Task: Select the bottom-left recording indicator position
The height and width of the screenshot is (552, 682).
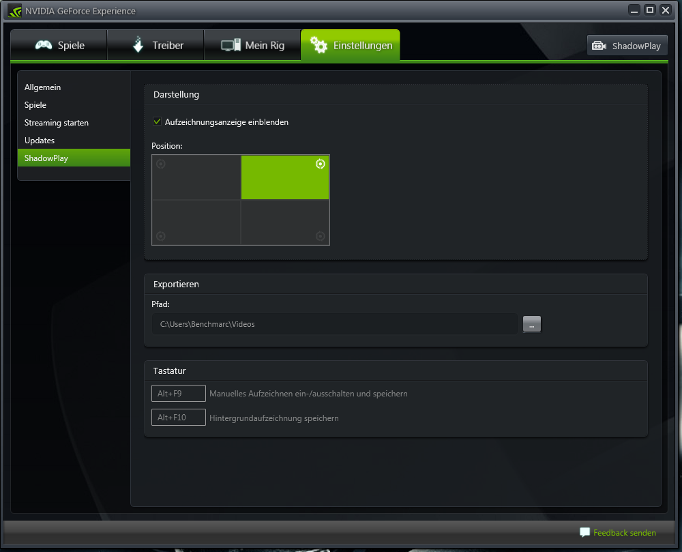Action: tap(161, 235)
